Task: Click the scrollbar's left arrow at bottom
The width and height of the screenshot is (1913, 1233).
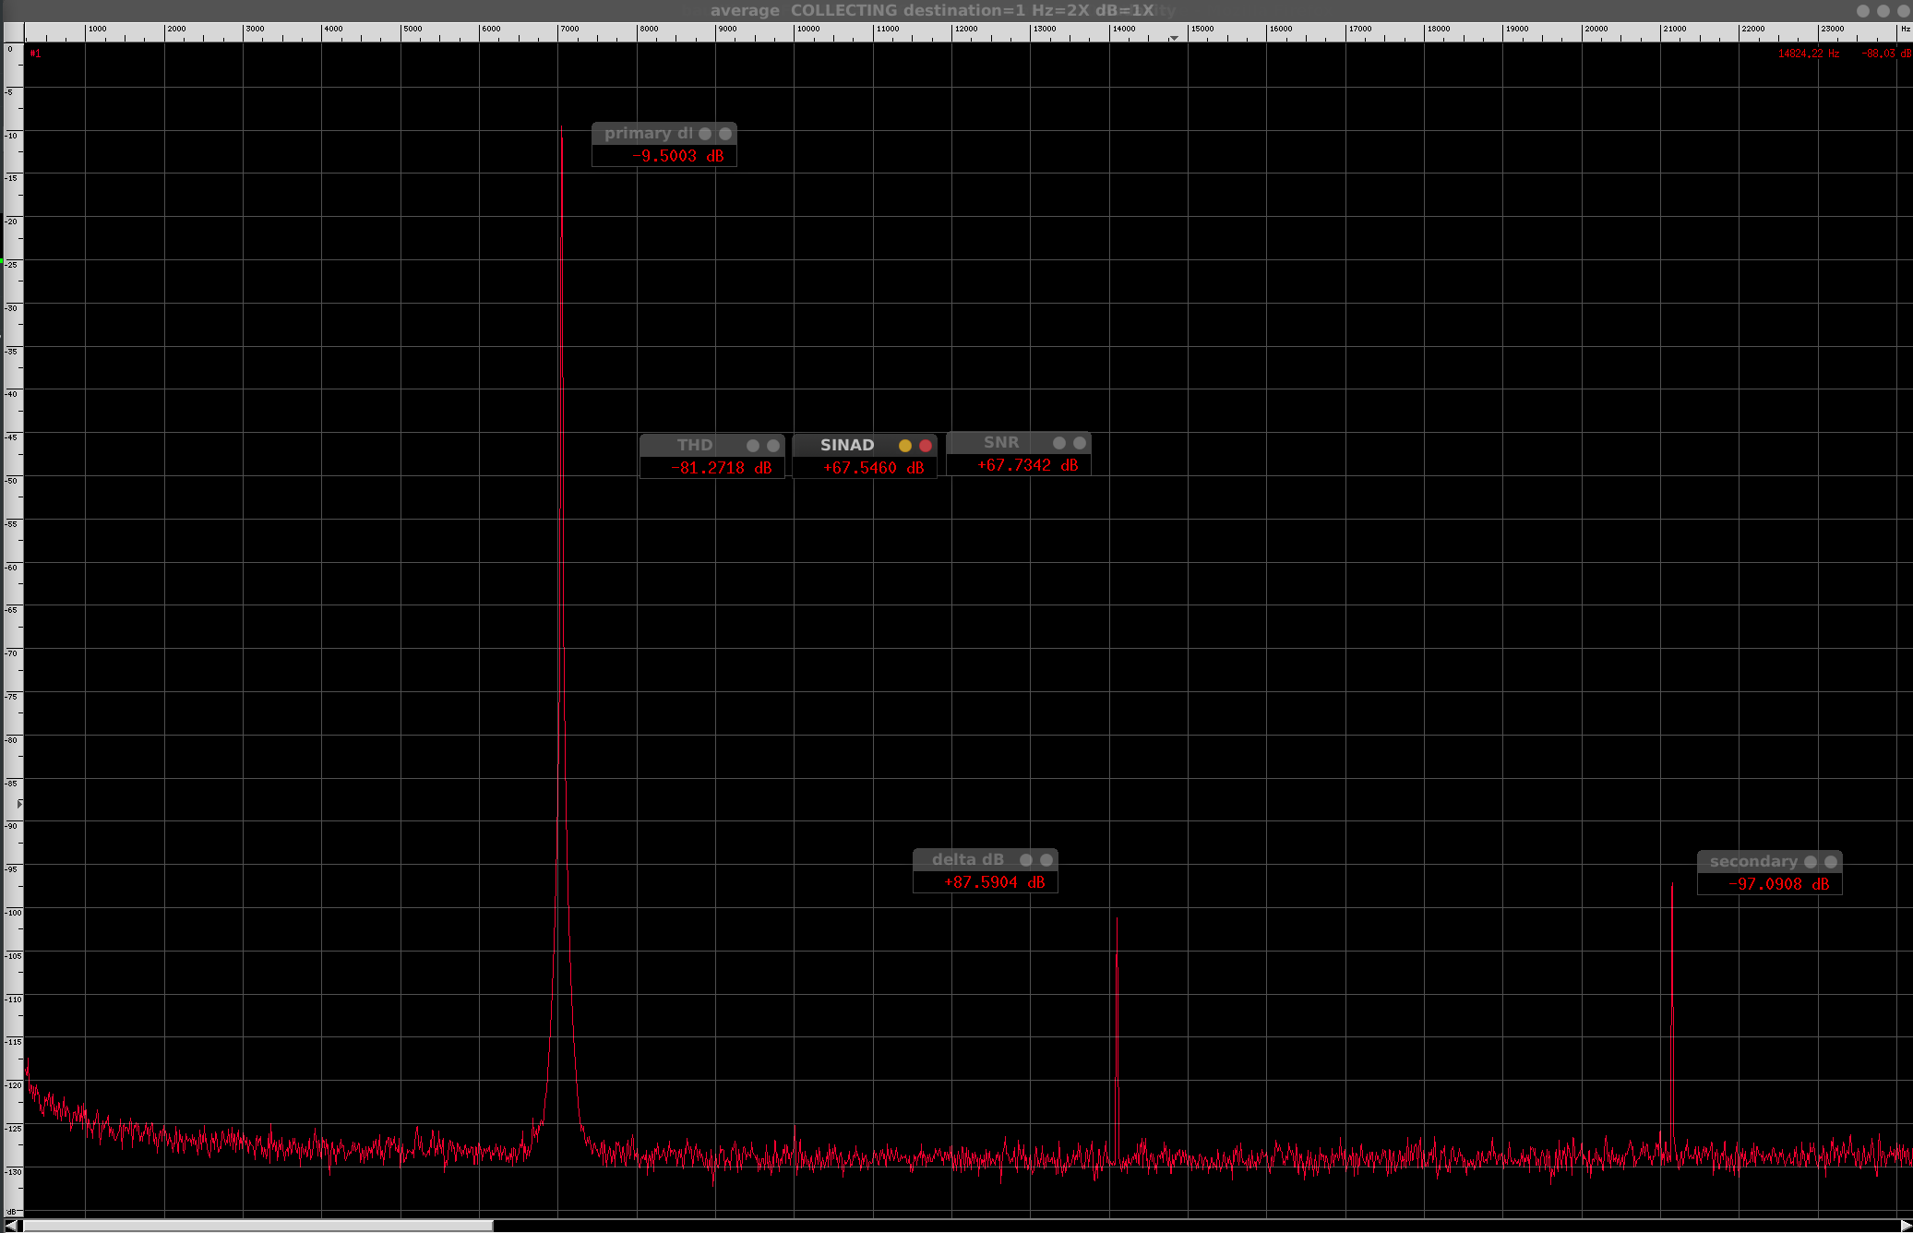Action: (x=11, y=1226)
